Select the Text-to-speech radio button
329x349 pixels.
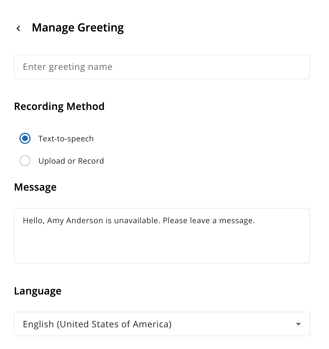click(x=25, y=138)
